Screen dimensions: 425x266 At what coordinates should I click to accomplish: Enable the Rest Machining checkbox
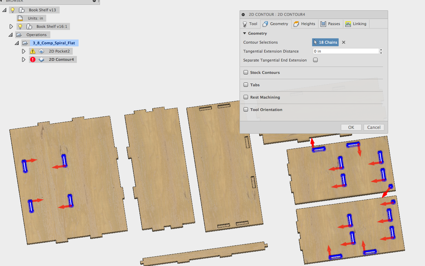point(246,97)
